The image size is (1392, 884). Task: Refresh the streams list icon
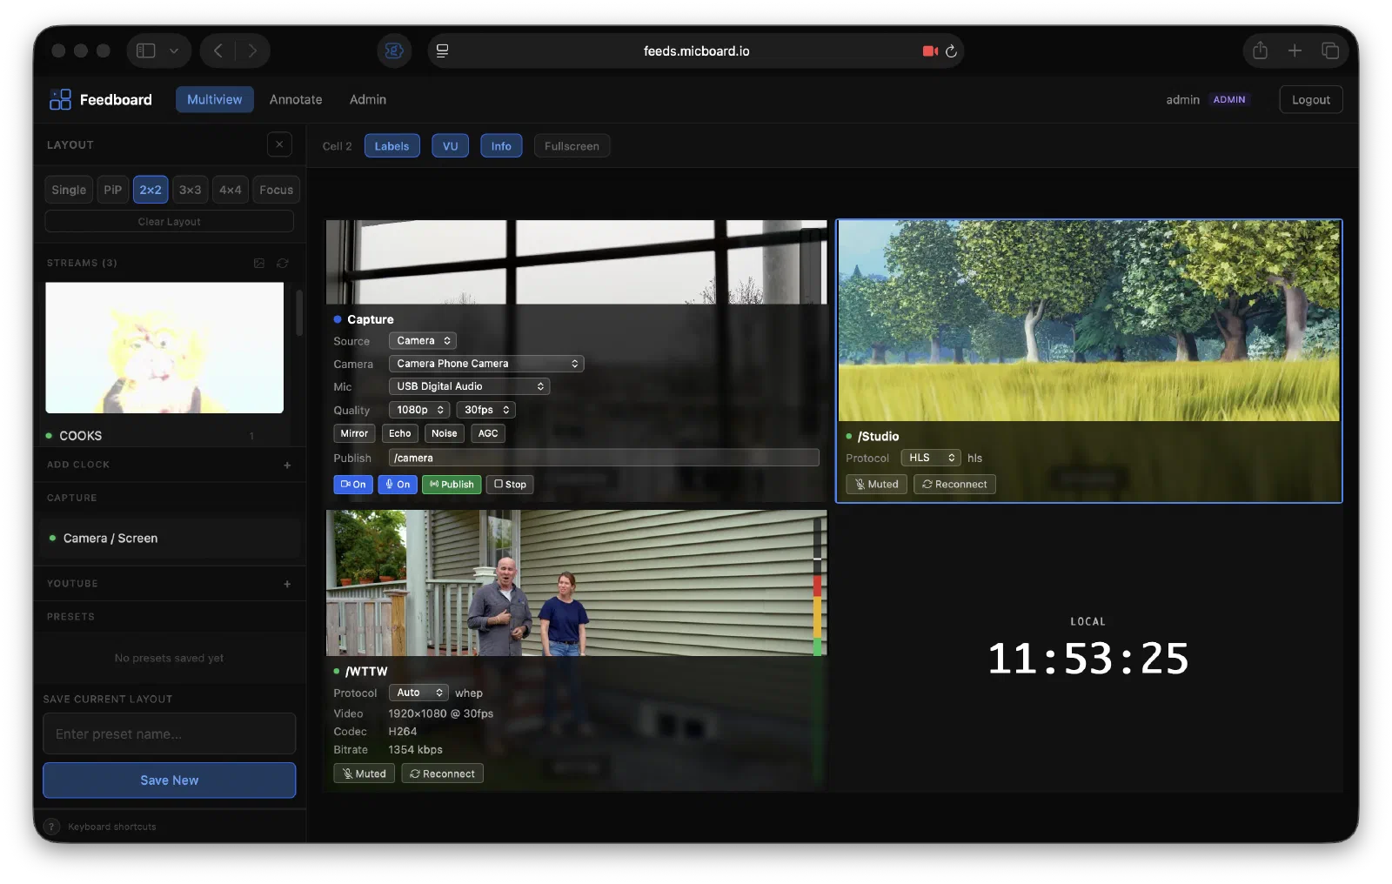pyautogui.click(x=283, y=263)
